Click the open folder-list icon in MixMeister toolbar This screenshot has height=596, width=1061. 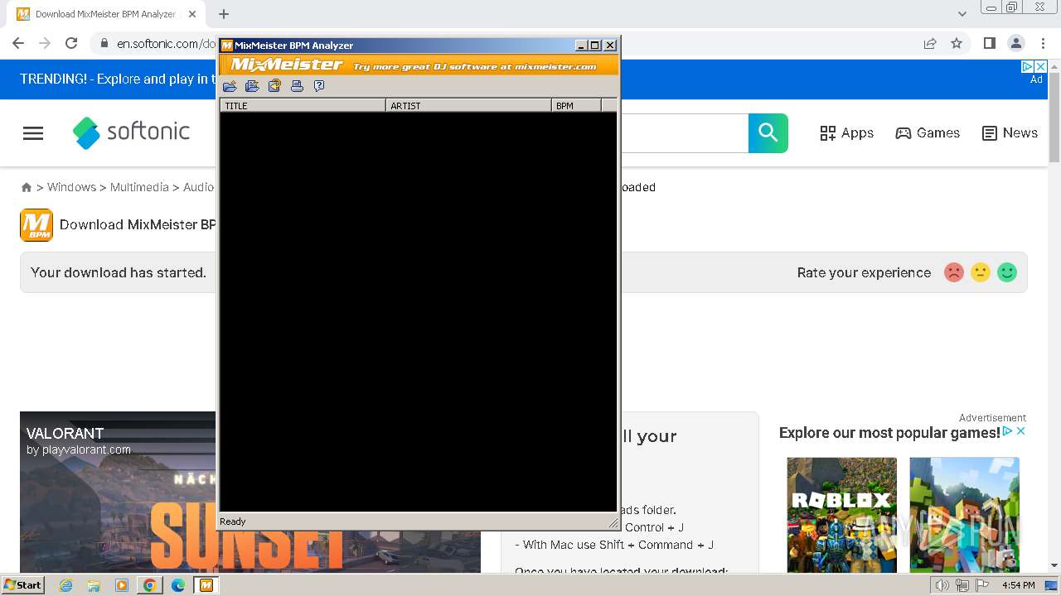(x=252, y=86)
